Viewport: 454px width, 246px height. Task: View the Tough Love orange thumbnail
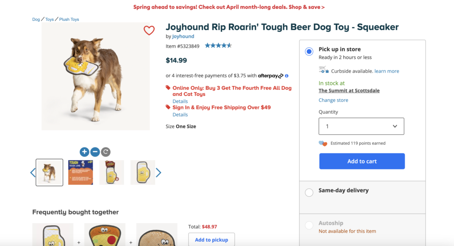(x=81, y=173)
